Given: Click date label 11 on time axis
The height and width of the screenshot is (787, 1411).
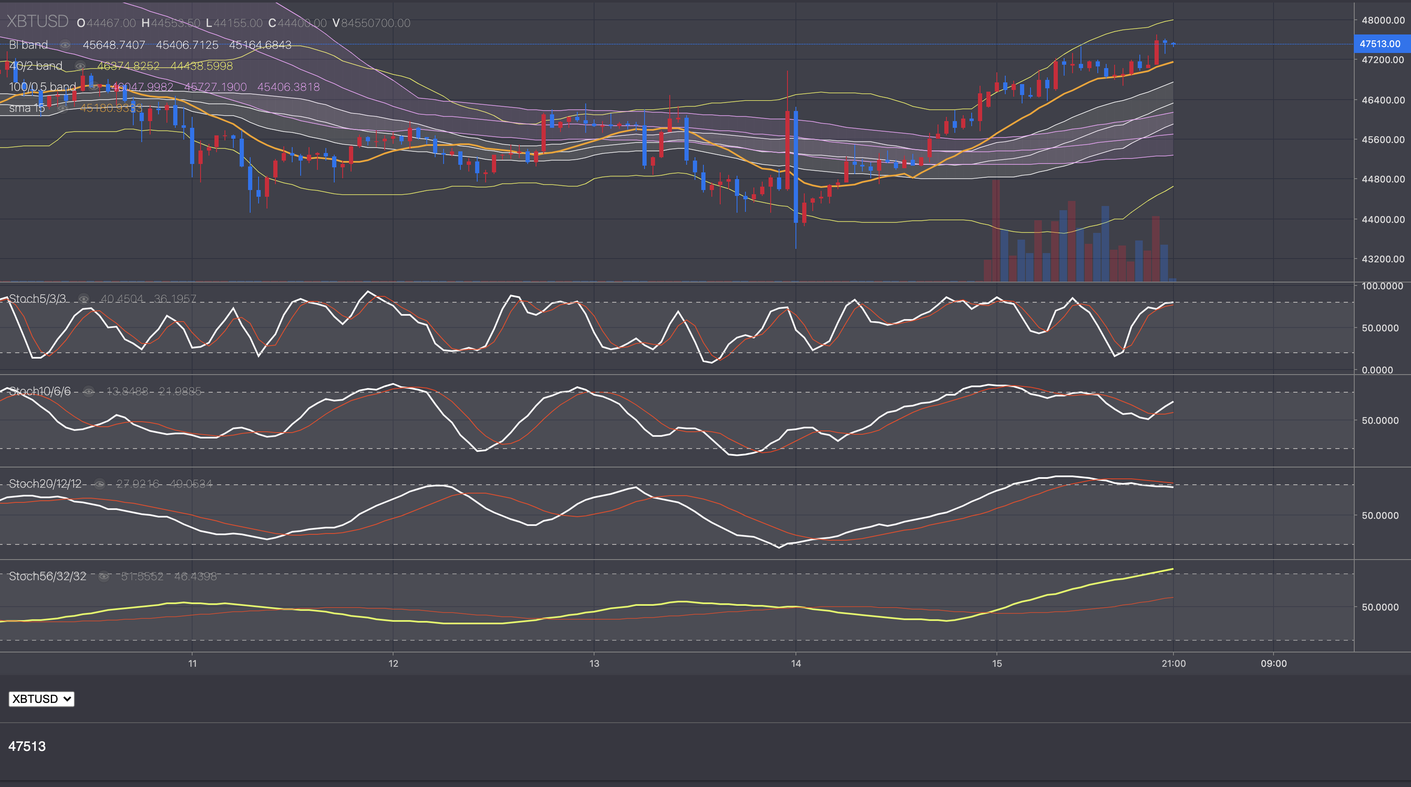Looking at the screenshot, I should click(192, 664).
